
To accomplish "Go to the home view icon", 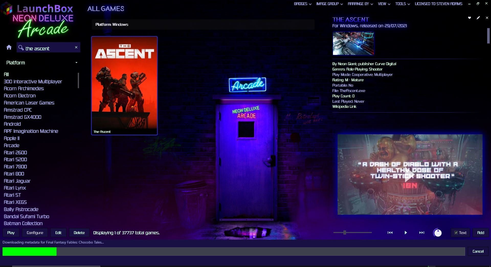I will [9, 47].
